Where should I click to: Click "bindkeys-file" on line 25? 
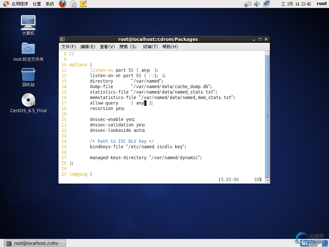[x=107, y=147]
